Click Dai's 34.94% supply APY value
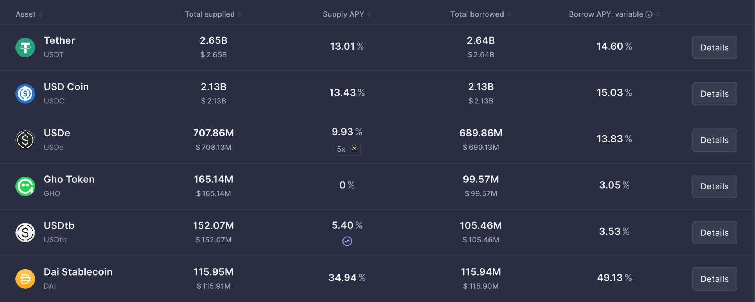 tap(347, 278)
